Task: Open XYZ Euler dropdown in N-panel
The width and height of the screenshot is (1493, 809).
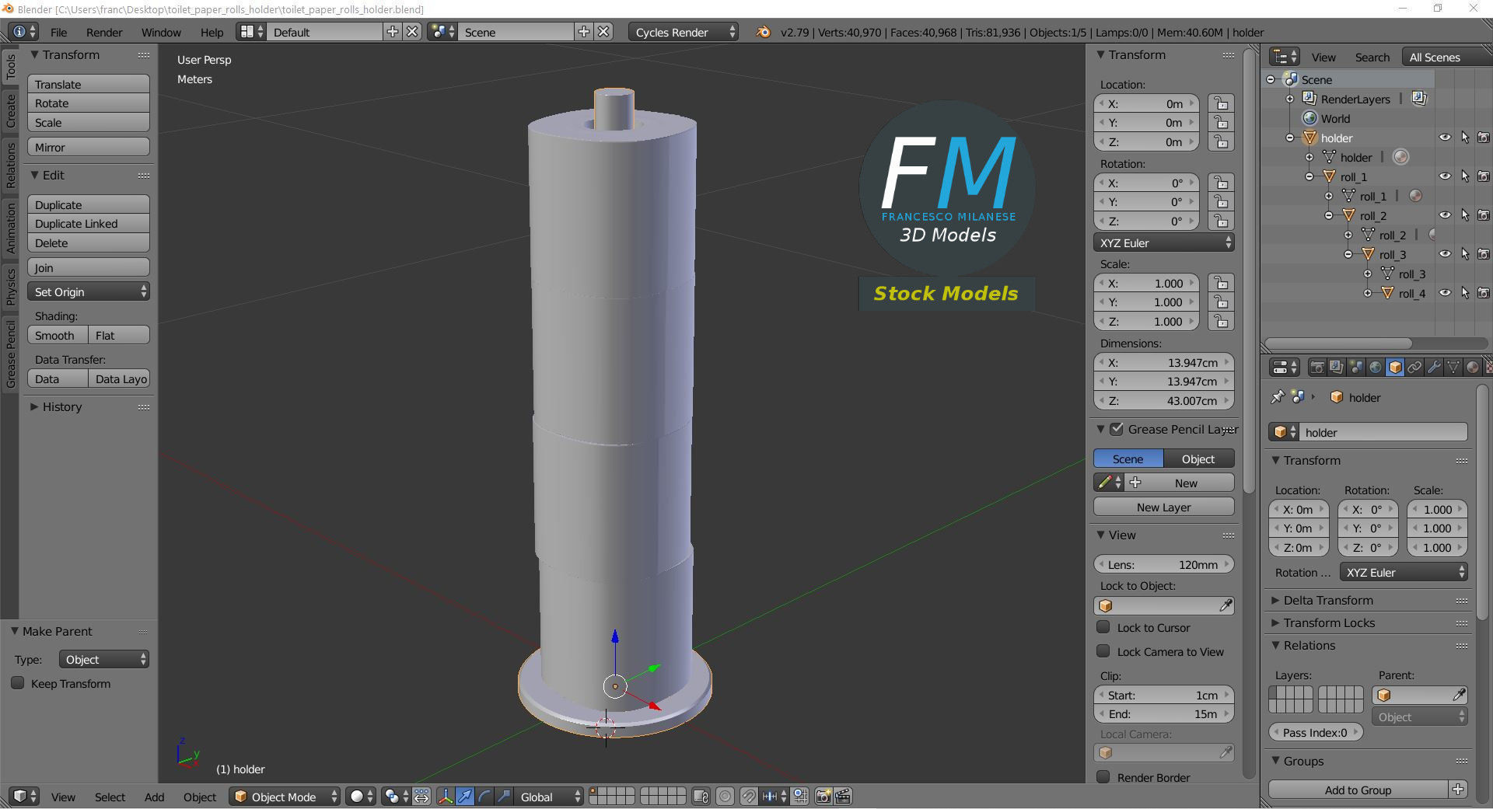Action: 1163,242
